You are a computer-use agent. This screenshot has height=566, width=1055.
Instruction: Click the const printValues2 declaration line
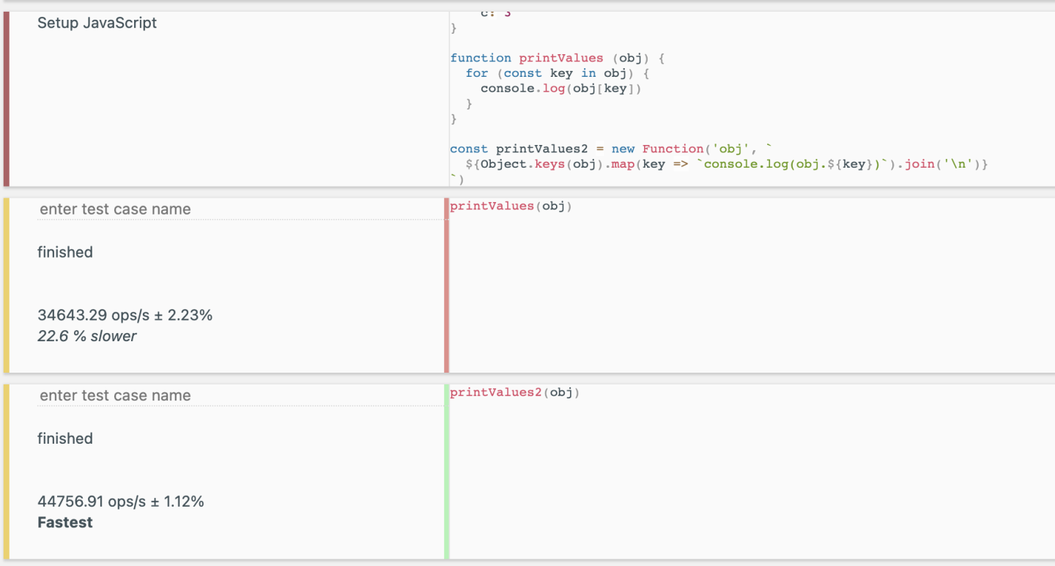[611, 149]
